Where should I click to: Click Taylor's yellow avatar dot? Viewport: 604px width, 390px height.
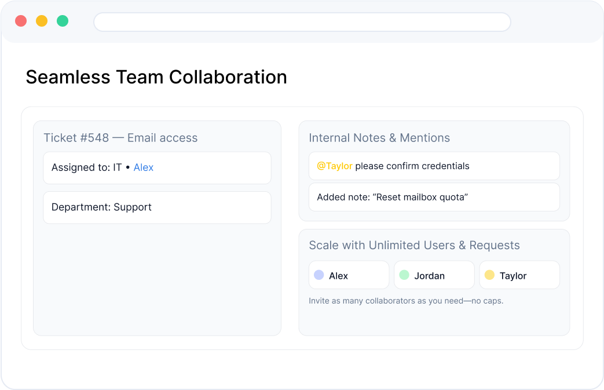pyautogui.click(x=489, y=275)
